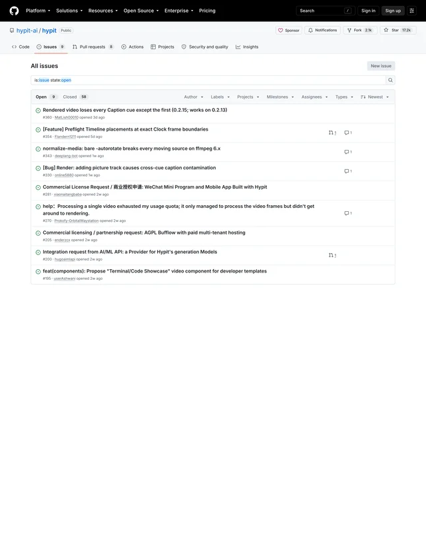Go to the Pricing page
Screen dimensions: 426x533
pyautogui.click(x=207, y=11)
